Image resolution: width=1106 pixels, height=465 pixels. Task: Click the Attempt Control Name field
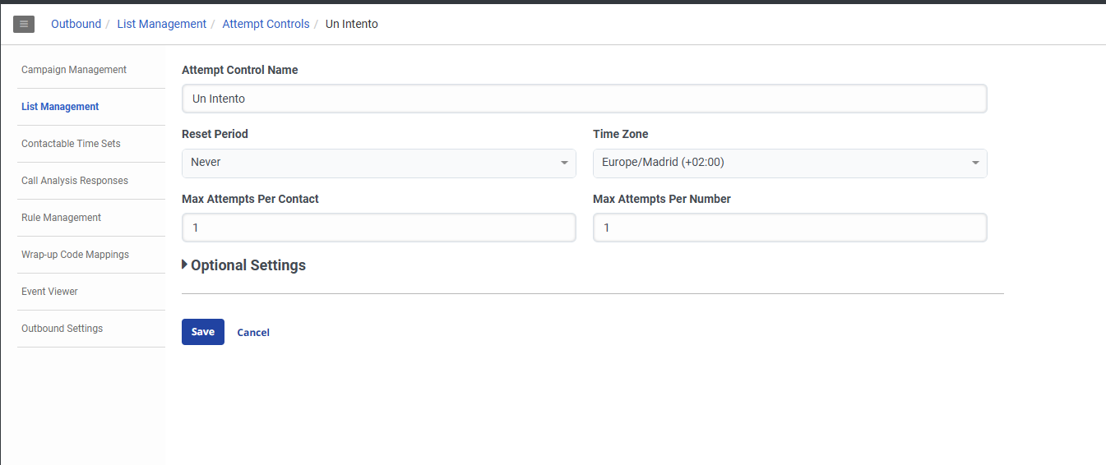[x=584, y=99]
